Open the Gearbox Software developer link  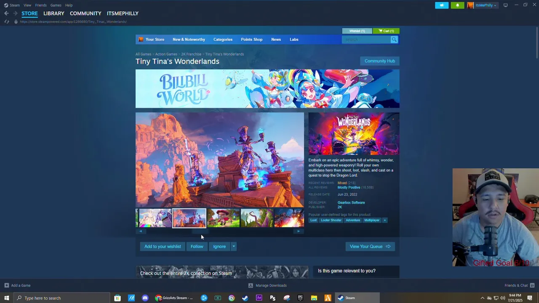point(351,202)
